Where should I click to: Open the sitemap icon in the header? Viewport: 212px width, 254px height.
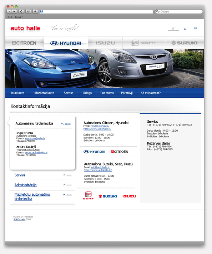click(x=185, y=29)
